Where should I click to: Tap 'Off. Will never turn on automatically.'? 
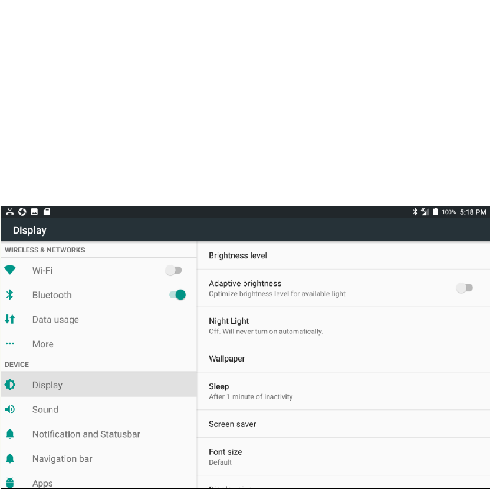point(265,331)
